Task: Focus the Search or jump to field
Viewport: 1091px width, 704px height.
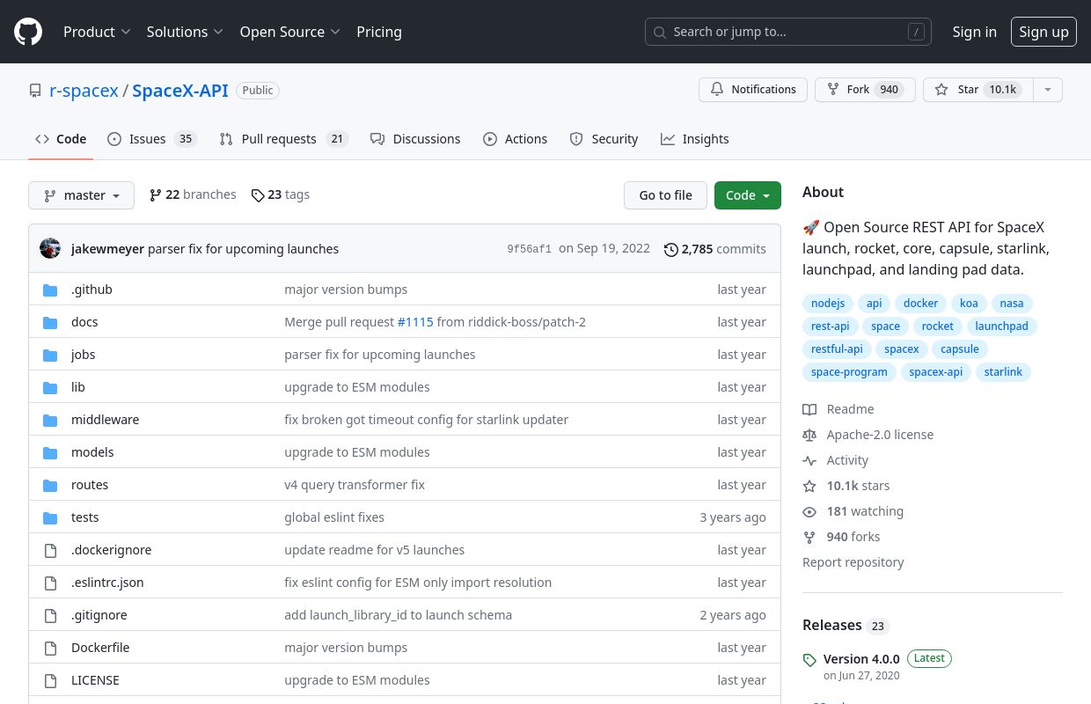Action: [x=788, y=32]
